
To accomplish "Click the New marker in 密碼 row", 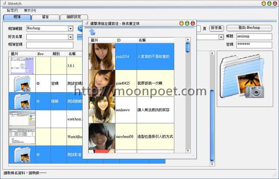I will coord(38,83).
